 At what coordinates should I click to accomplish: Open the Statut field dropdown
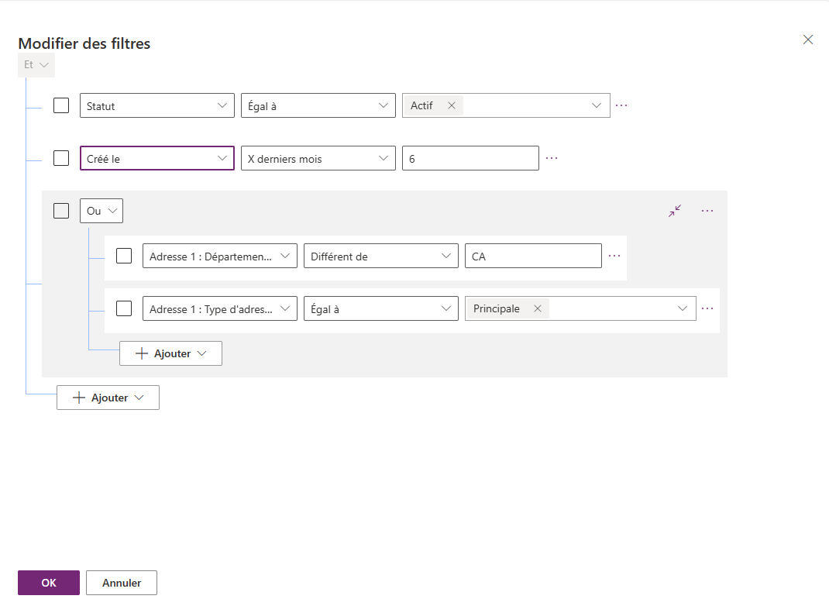(157, 105)
